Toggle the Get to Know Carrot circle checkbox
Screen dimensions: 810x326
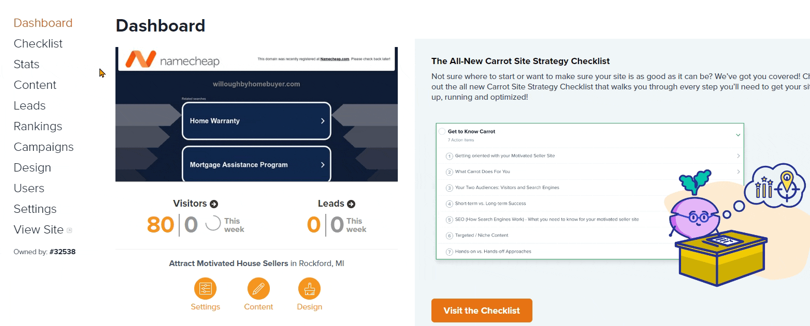[x=442, y=131]
